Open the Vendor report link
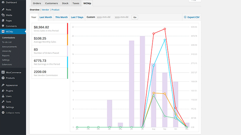 click(x=45, y=10)
